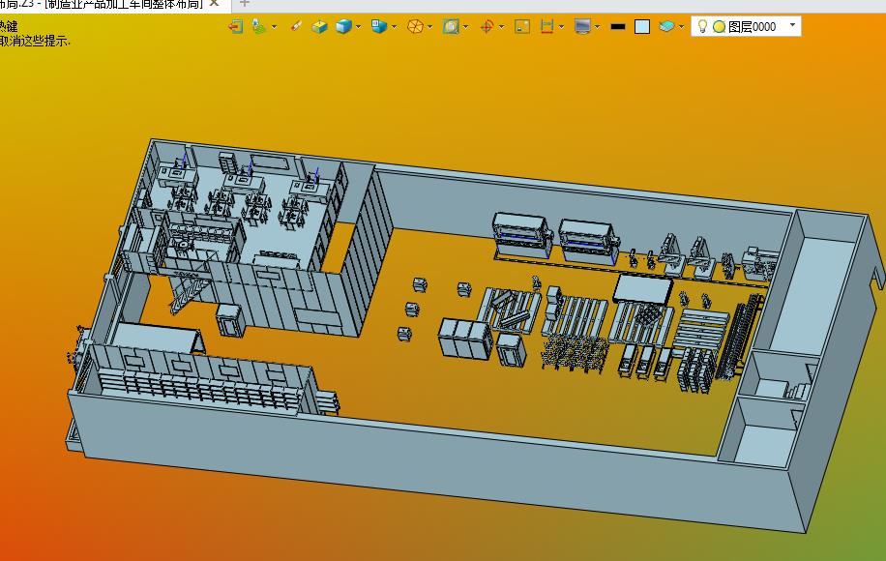This screenshot has width=886, height=561.
Task: Click the orange square frame icon
Action: 522,26
